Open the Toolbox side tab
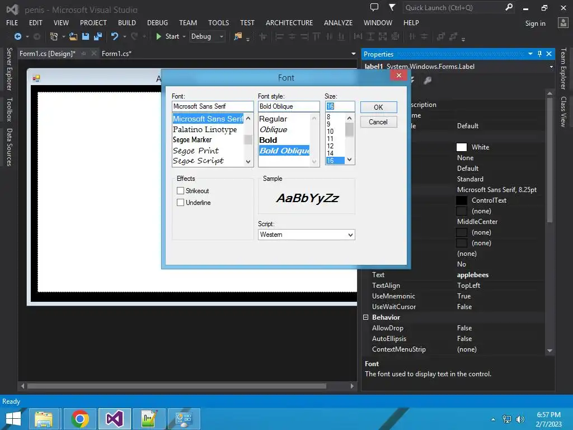 tap(10, 110)
